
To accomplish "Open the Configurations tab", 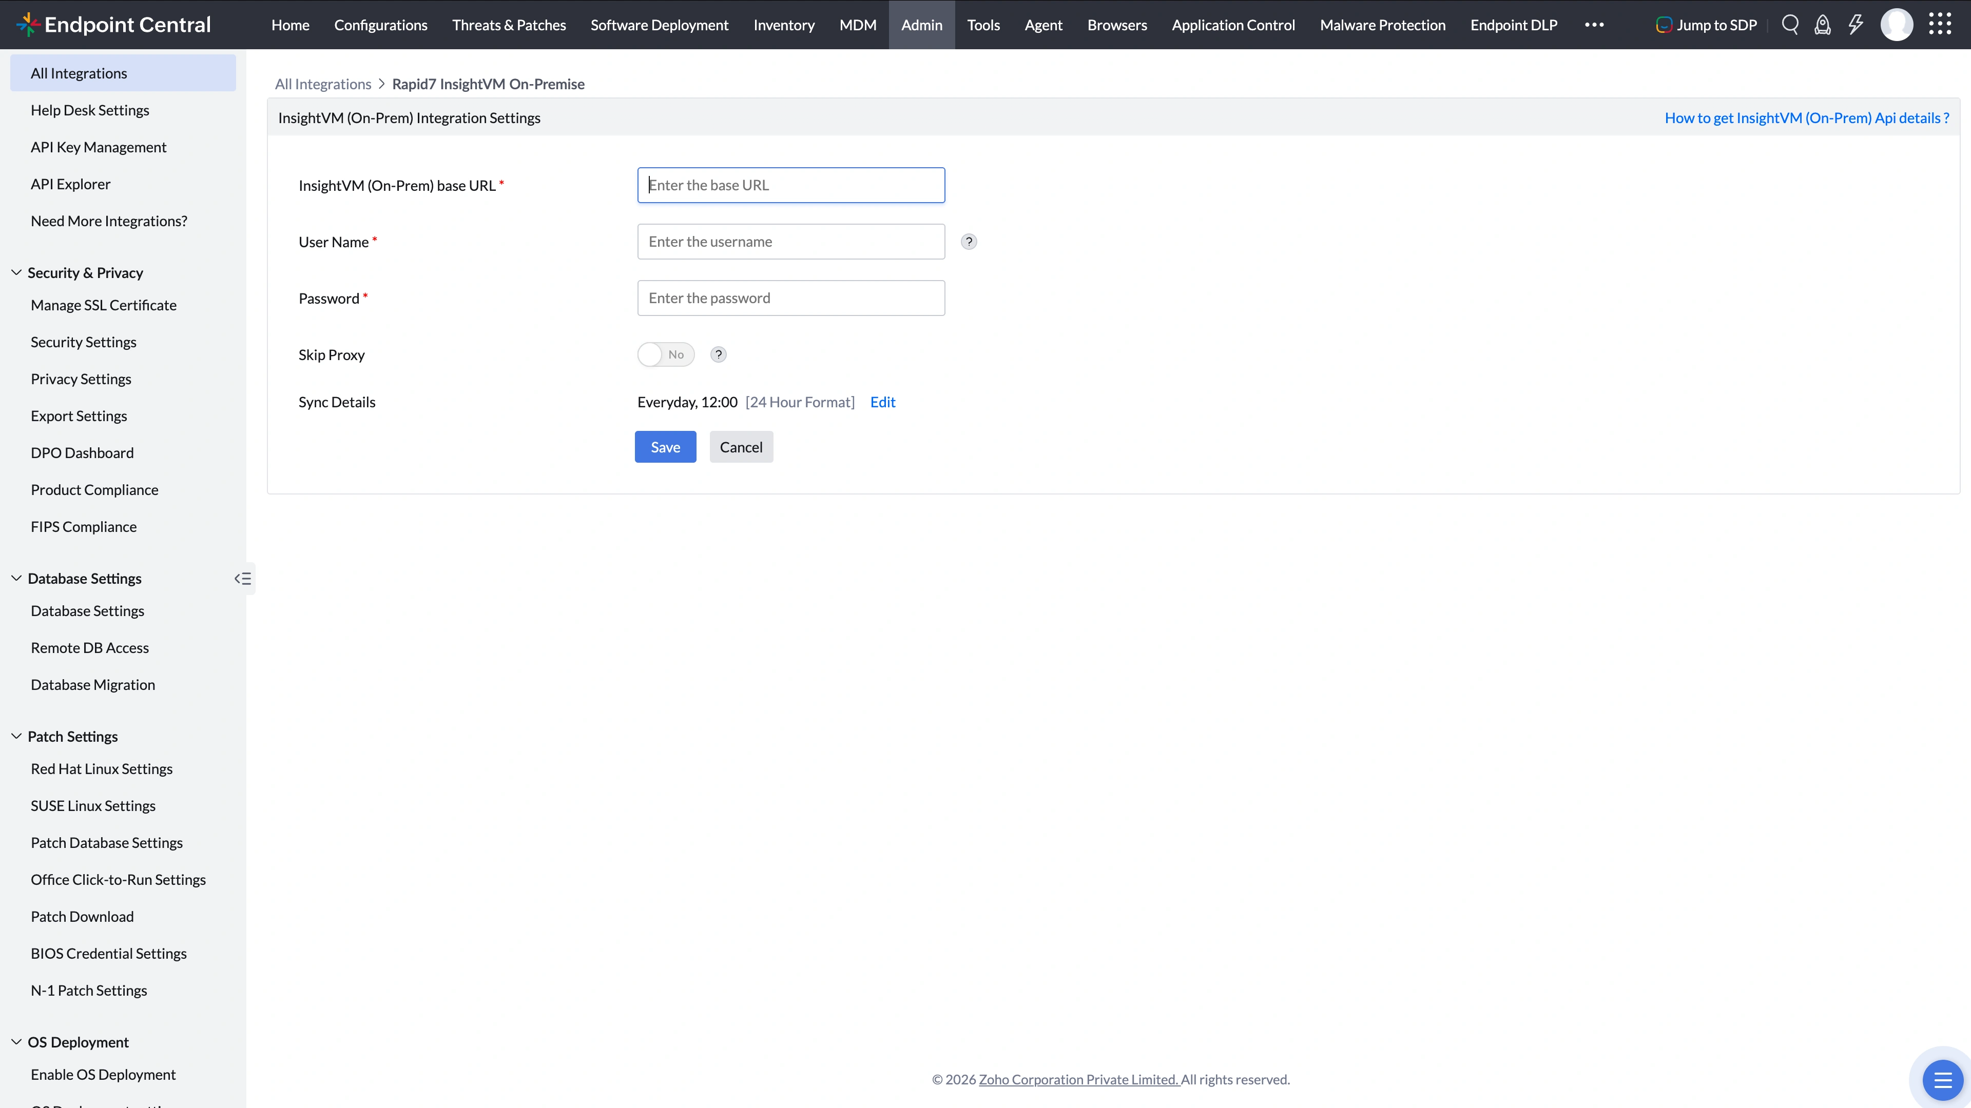I will pos(380,25).
